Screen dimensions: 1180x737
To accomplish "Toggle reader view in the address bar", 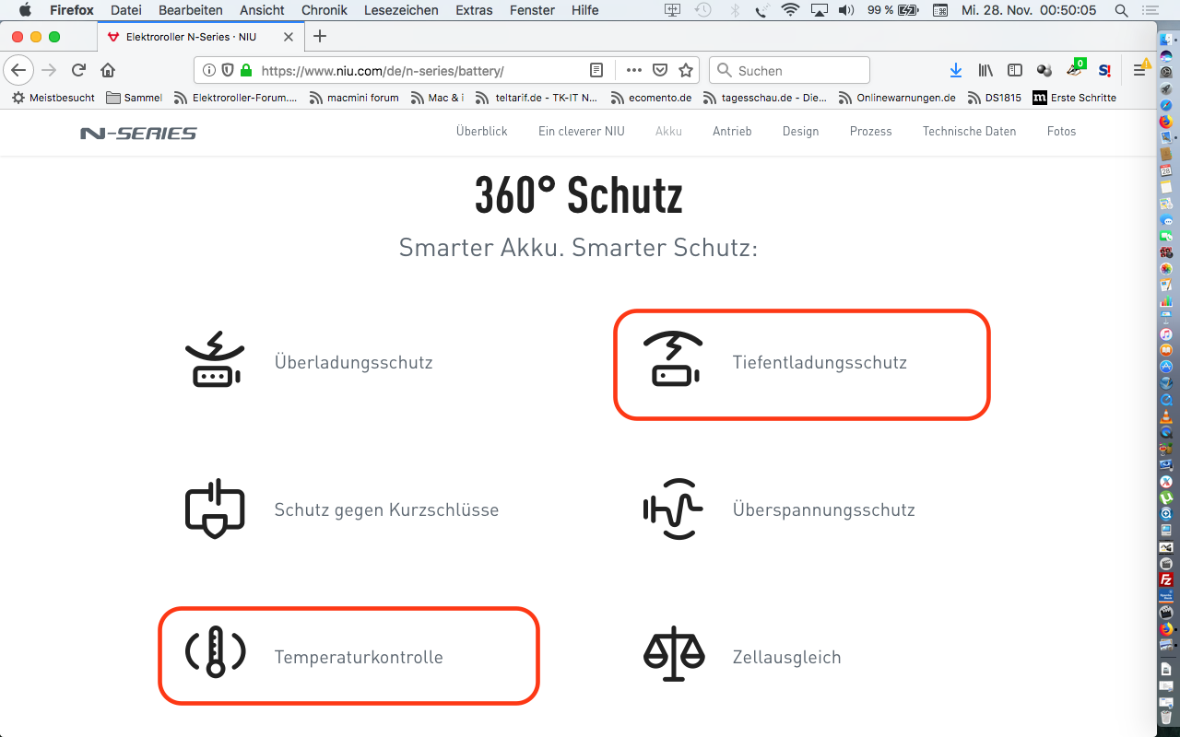I will [596, 70].
